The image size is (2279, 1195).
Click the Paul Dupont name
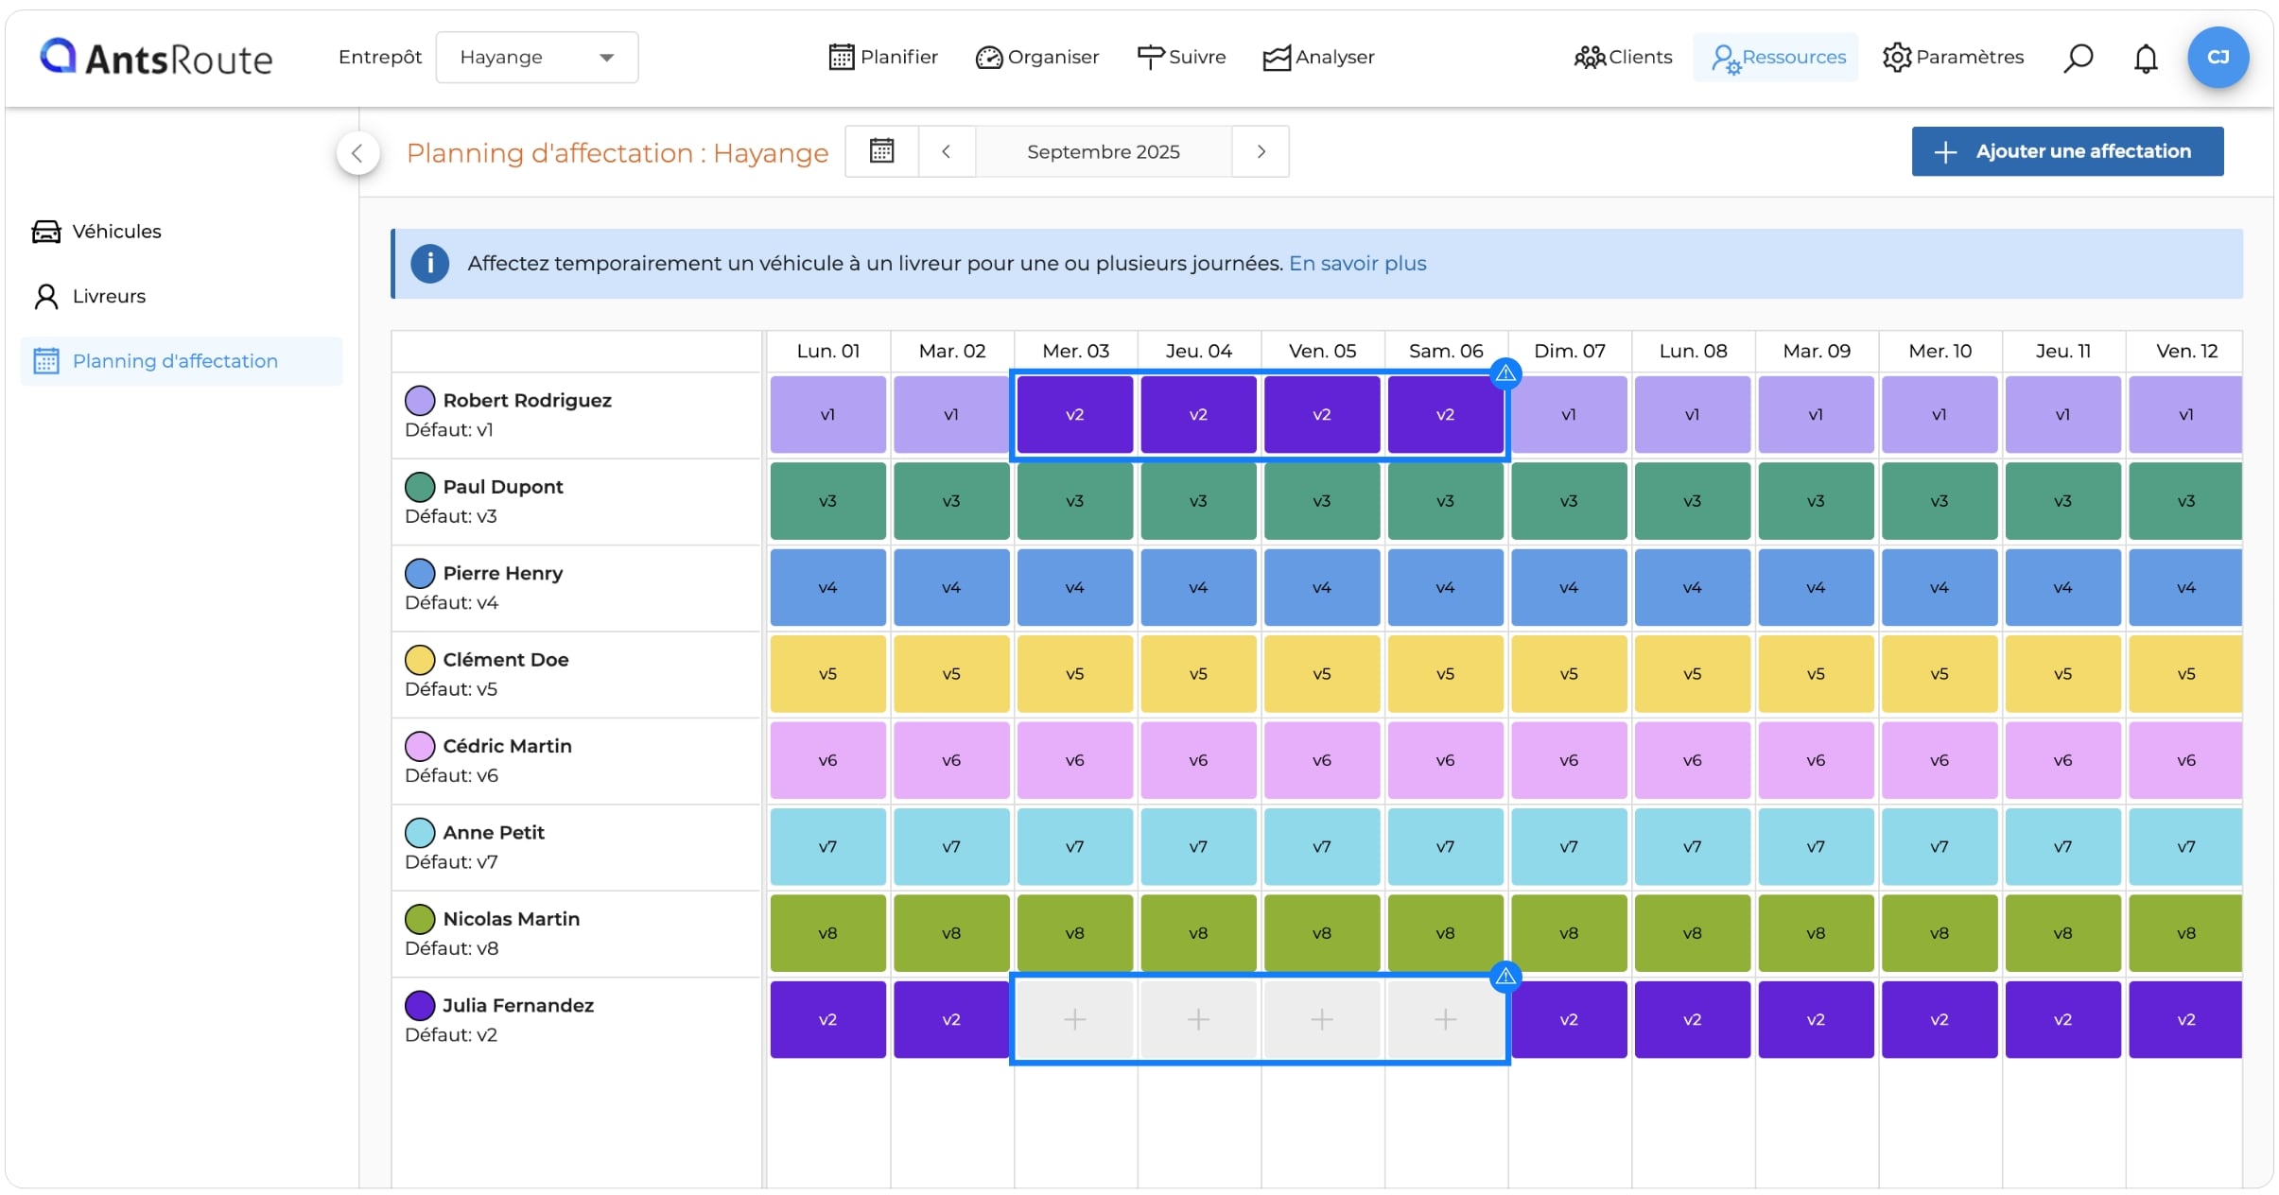(502, 487)
